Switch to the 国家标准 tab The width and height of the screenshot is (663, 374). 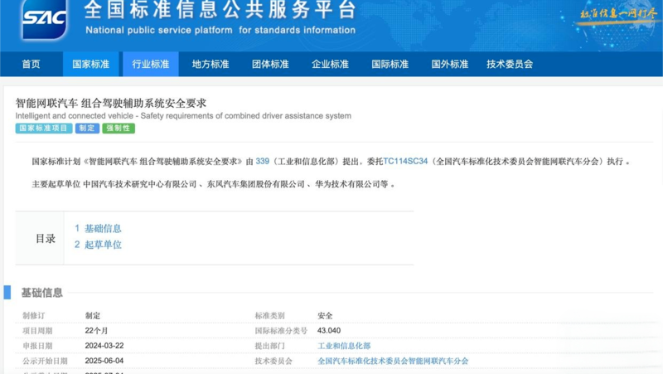click(x=91, y=65)
